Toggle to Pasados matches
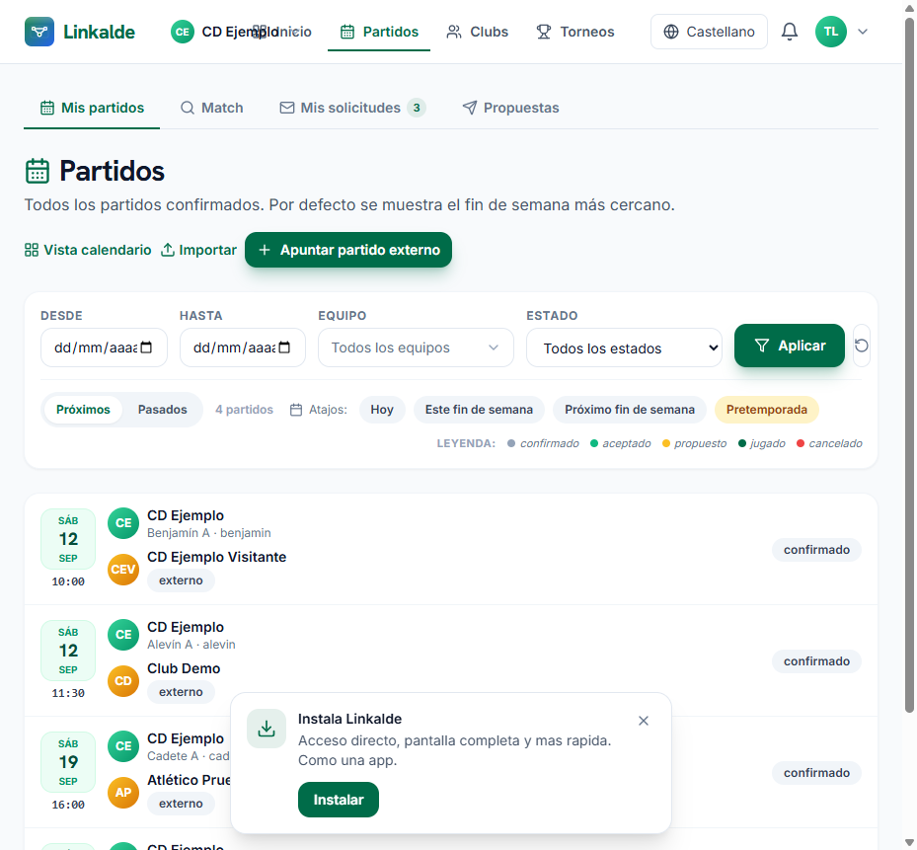This screenshot has width=917, height=850. (163, 410)
